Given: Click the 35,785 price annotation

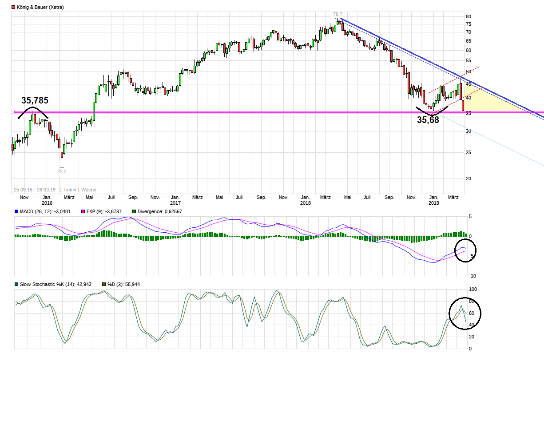Looking at the screenshot, I should (35, 101).
